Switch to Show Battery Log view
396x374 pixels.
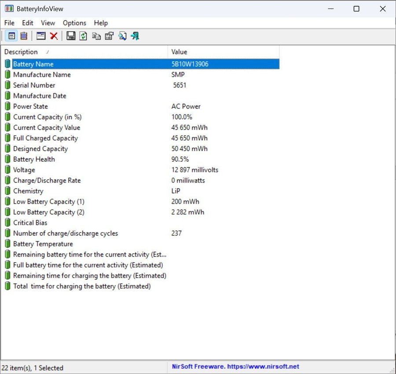click(24, 36)
